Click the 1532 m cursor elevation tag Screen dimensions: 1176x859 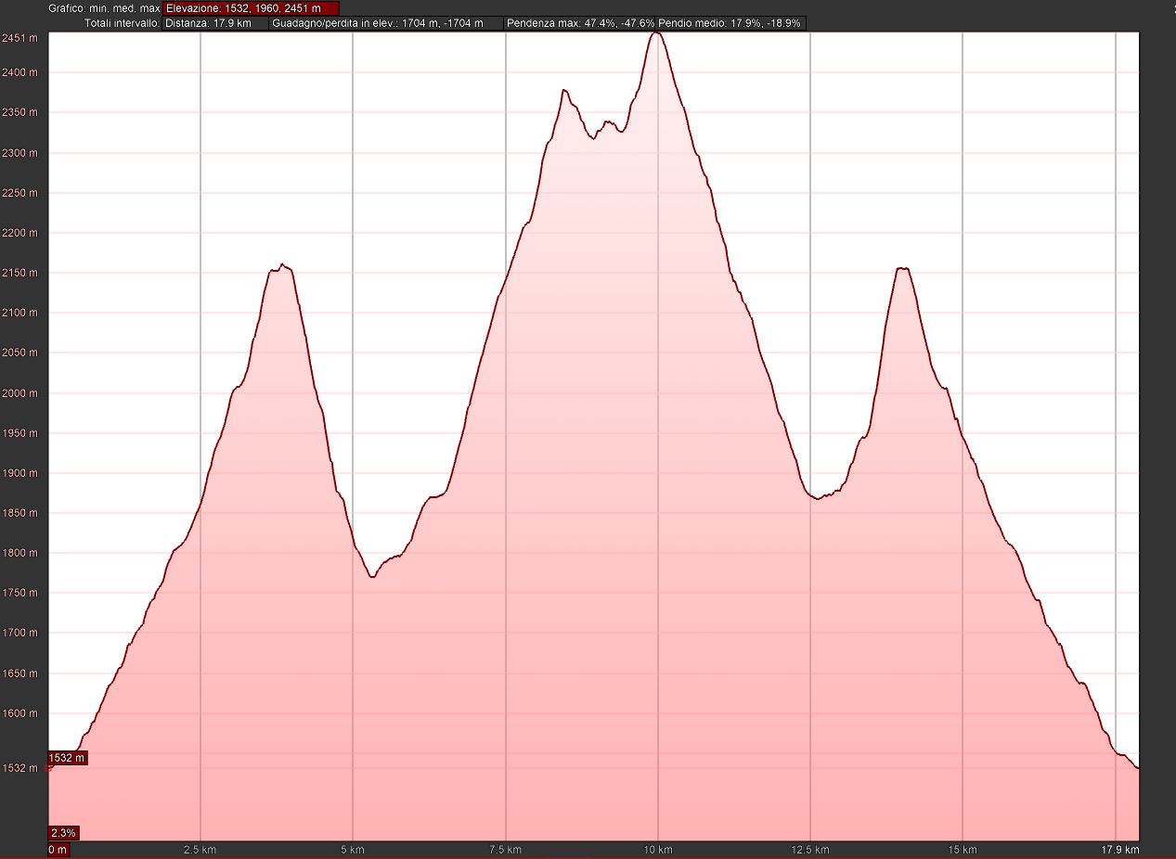tap(67, 758)
